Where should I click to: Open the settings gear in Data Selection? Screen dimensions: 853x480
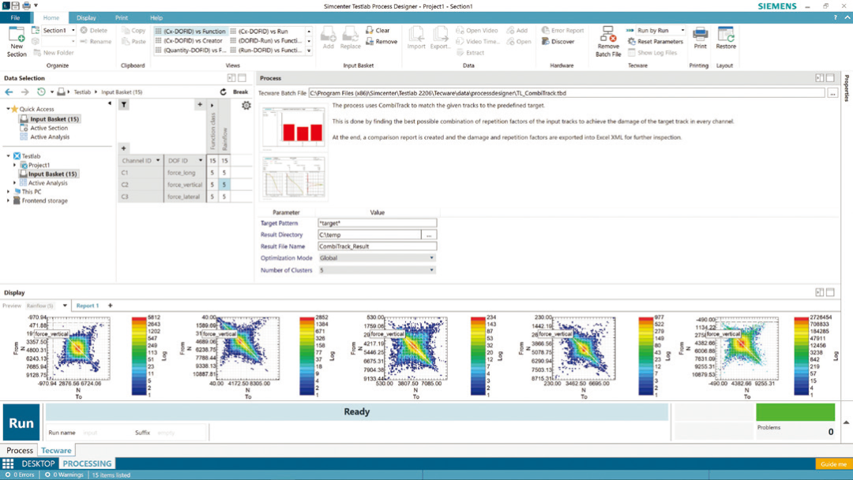246,106
